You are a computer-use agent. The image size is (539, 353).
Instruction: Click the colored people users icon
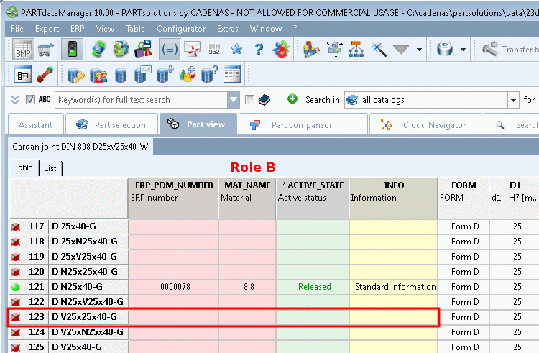tap(281, 50)
